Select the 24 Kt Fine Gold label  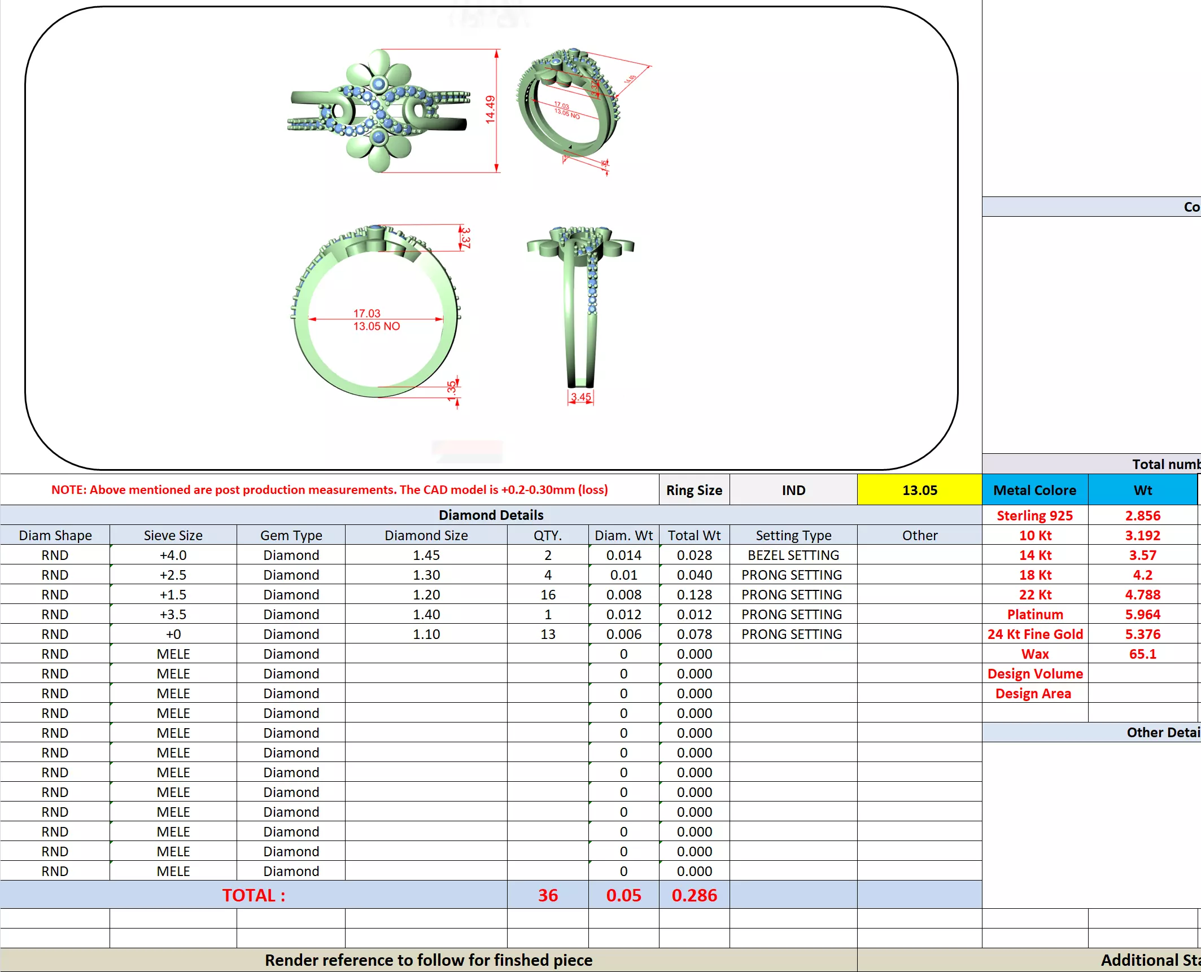(1034, 634)
